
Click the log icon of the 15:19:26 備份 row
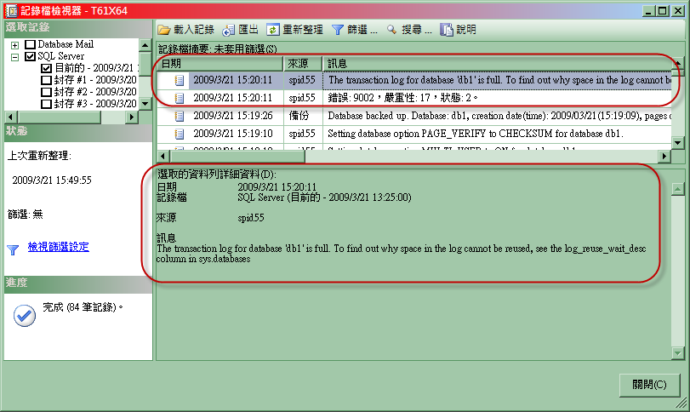coord(180,116)
